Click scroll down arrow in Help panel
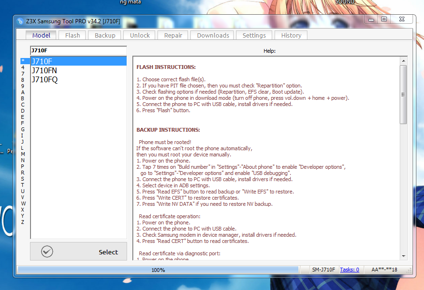 click(404, 256)
